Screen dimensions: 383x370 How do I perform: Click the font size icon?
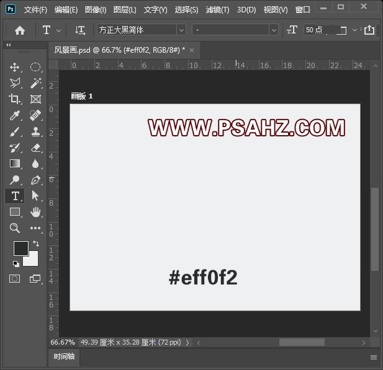[x=292, y=30]
